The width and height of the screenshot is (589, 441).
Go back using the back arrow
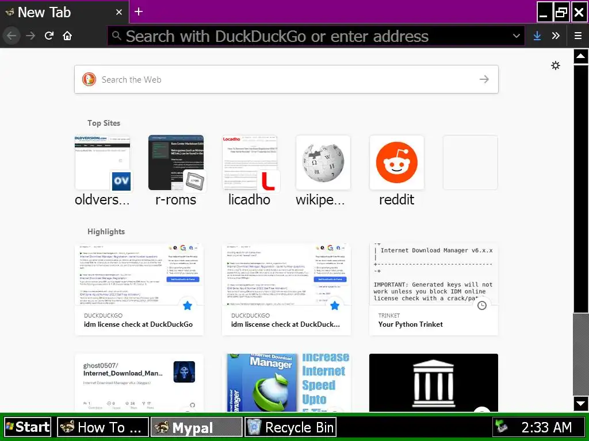coord(12,36)
